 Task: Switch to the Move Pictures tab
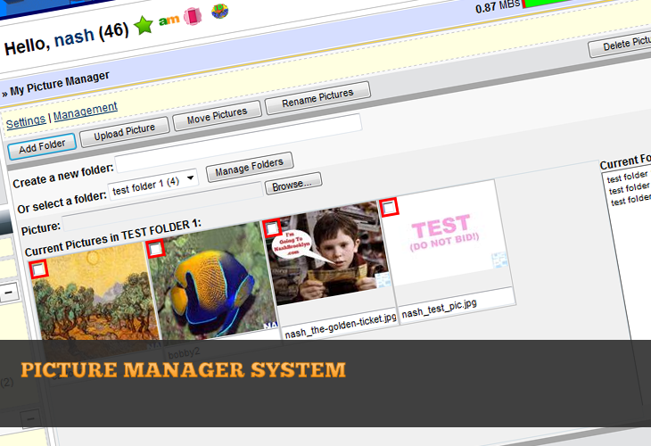point(217,116)
